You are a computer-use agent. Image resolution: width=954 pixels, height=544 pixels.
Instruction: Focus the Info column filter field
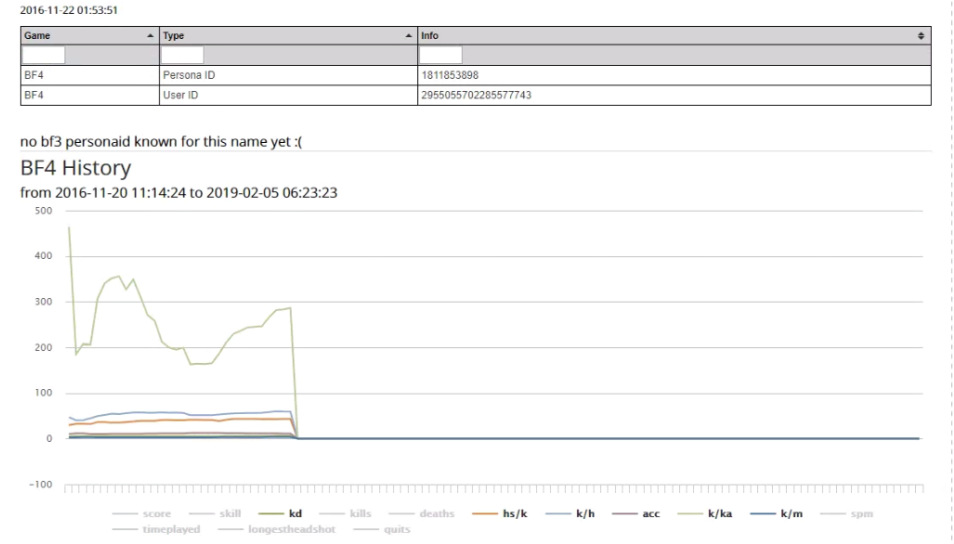[x=440, y=56]
